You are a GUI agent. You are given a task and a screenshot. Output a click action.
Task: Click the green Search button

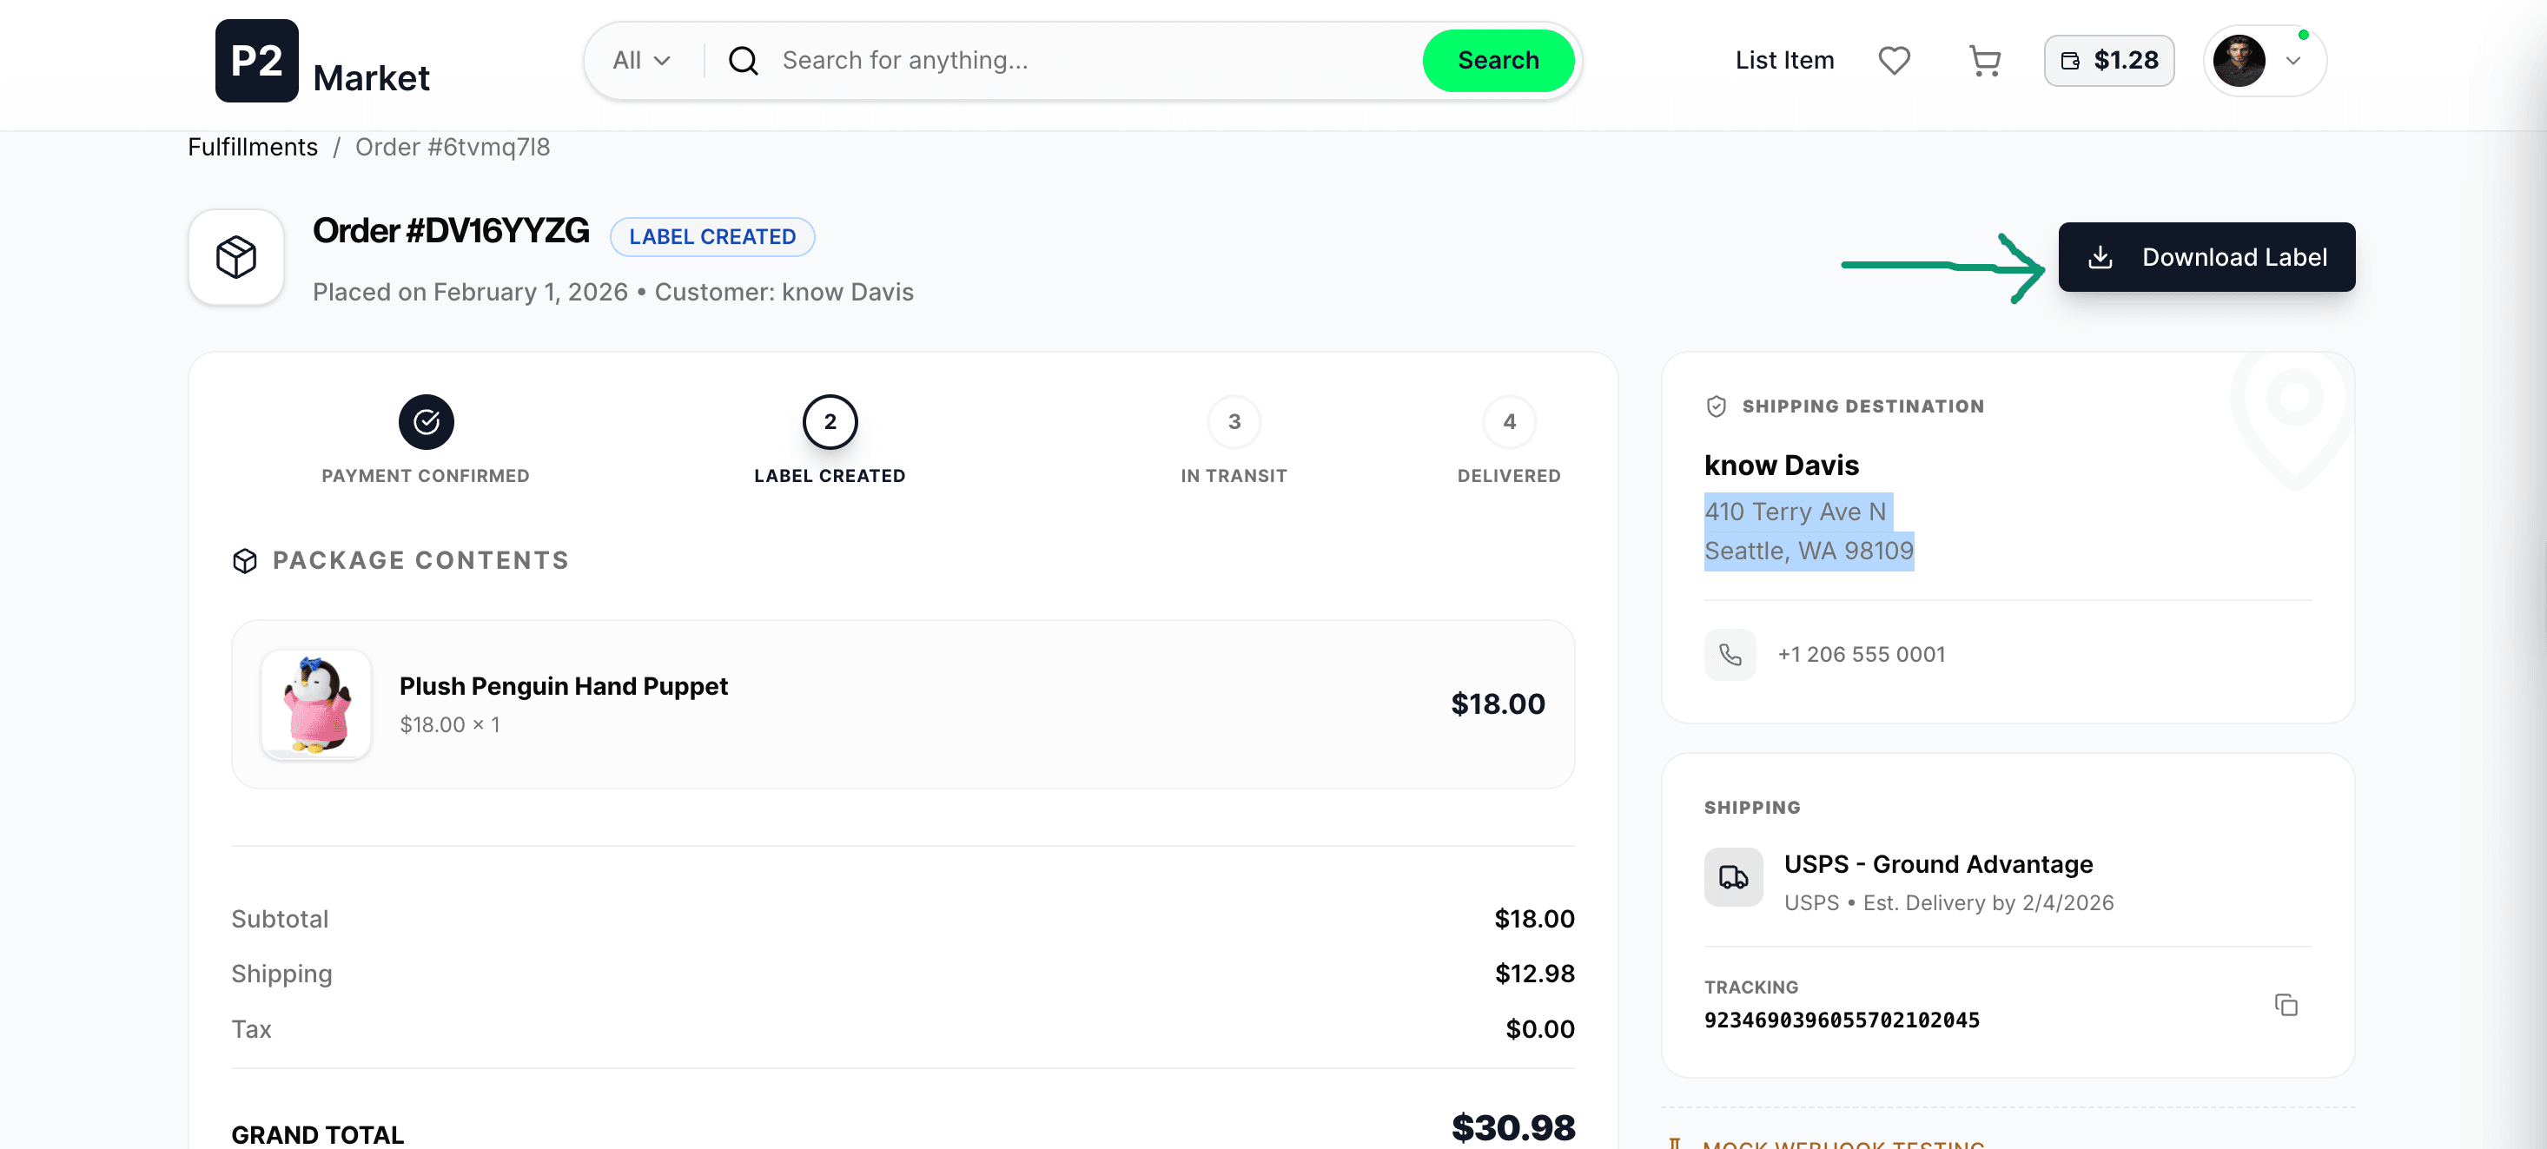[x=1497, y=60]
